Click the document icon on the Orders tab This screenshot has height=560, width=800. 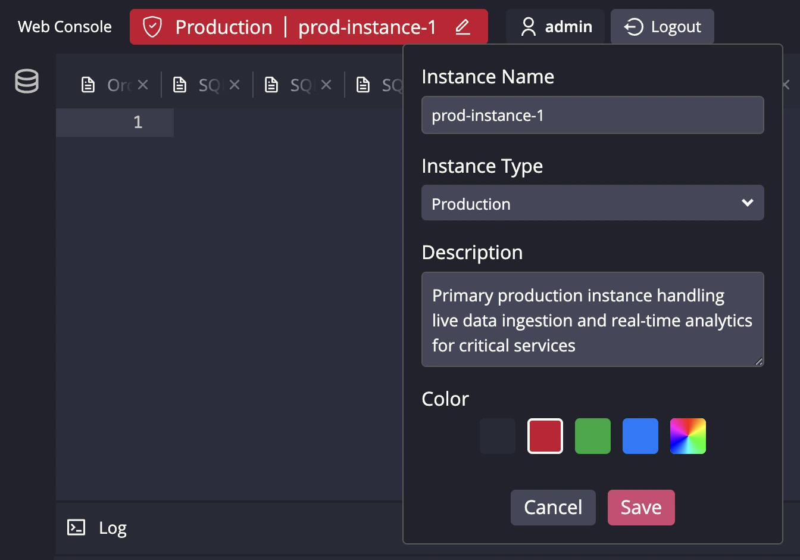click(x=88, y=85)
